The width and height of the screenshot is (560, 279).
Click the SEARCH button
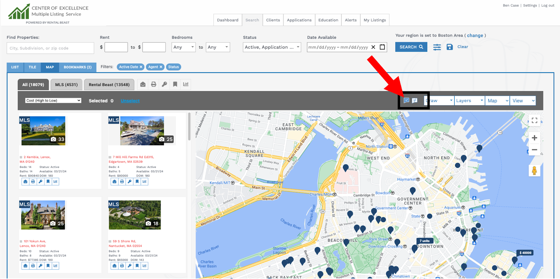pos(411,47)
